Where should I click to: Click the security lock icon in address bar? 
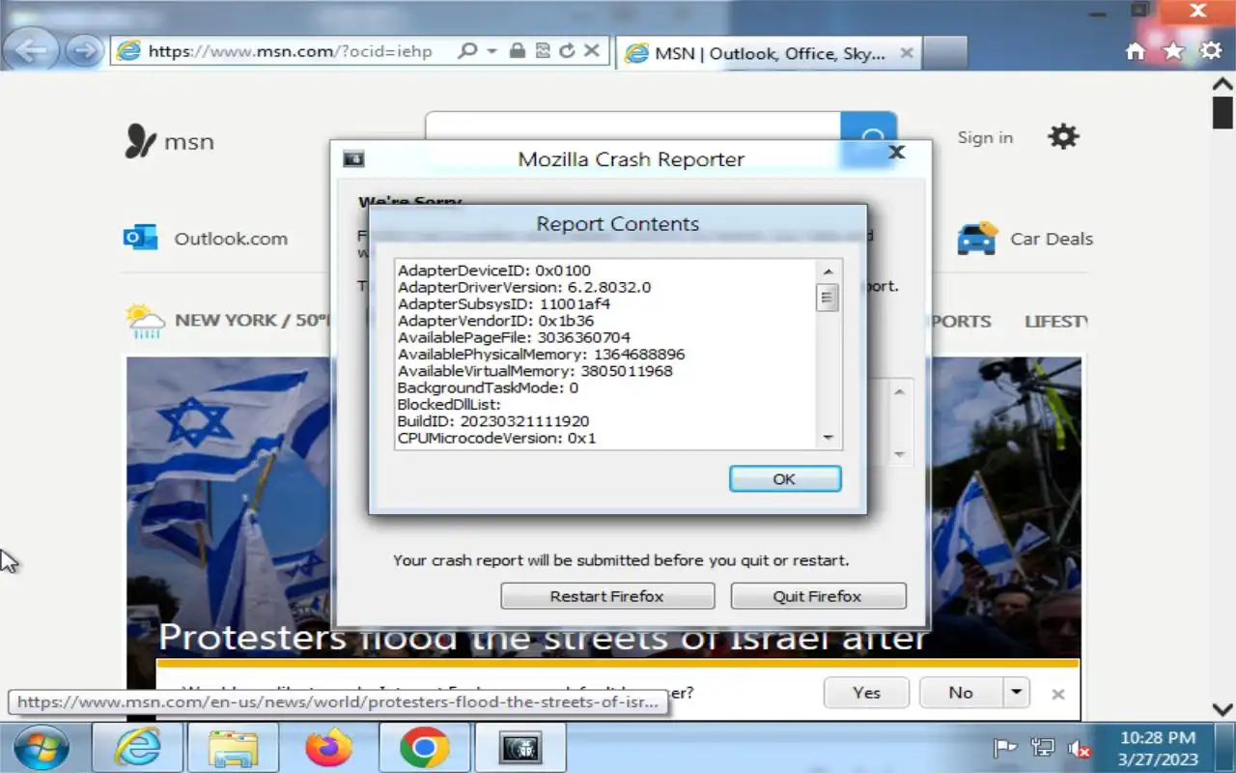518,51
